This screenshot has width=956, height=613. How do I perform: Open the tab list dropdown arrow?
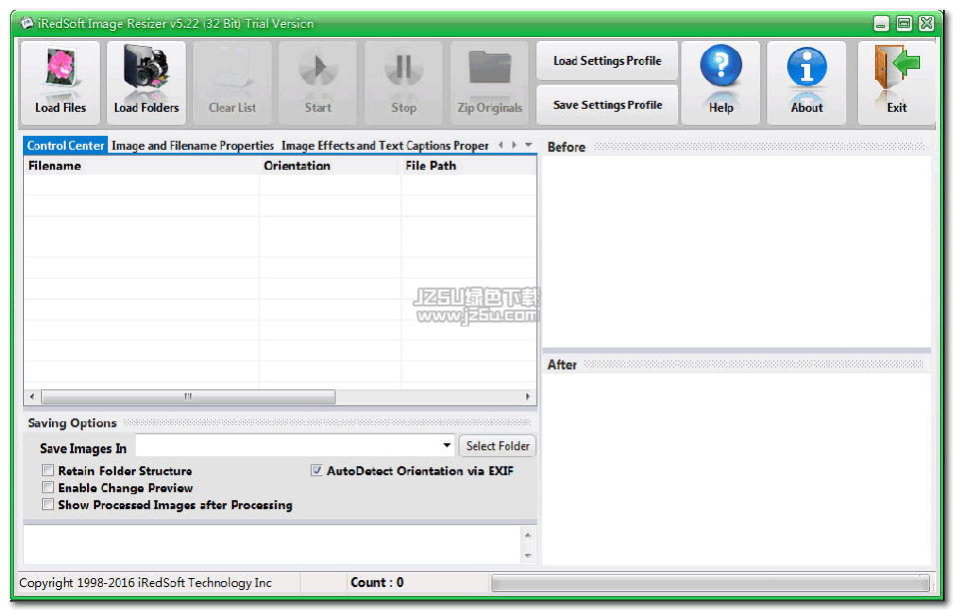click(x=528, y=145)
